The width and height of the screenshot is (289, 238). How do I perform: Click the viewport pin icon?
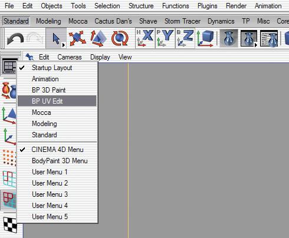click(x=29, y=57)
